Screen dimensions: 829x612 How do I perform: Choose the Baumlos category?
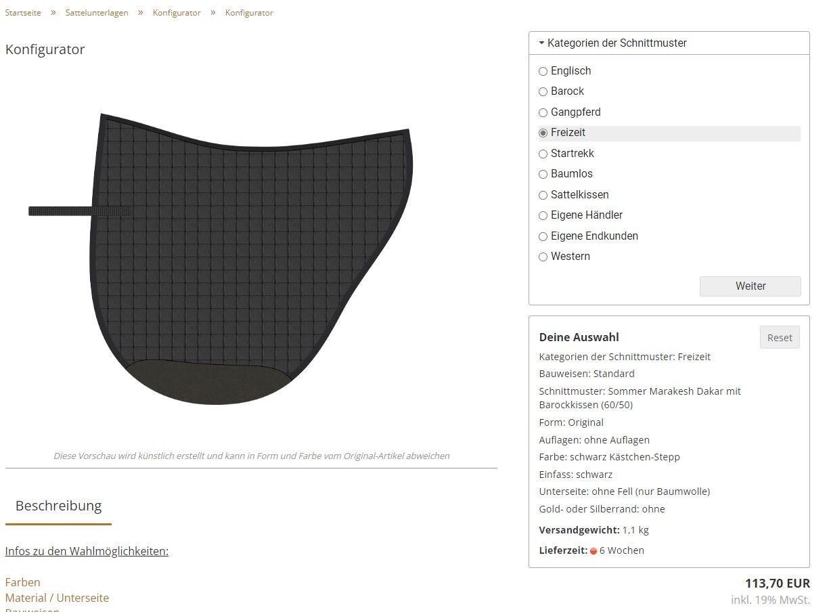543,174
